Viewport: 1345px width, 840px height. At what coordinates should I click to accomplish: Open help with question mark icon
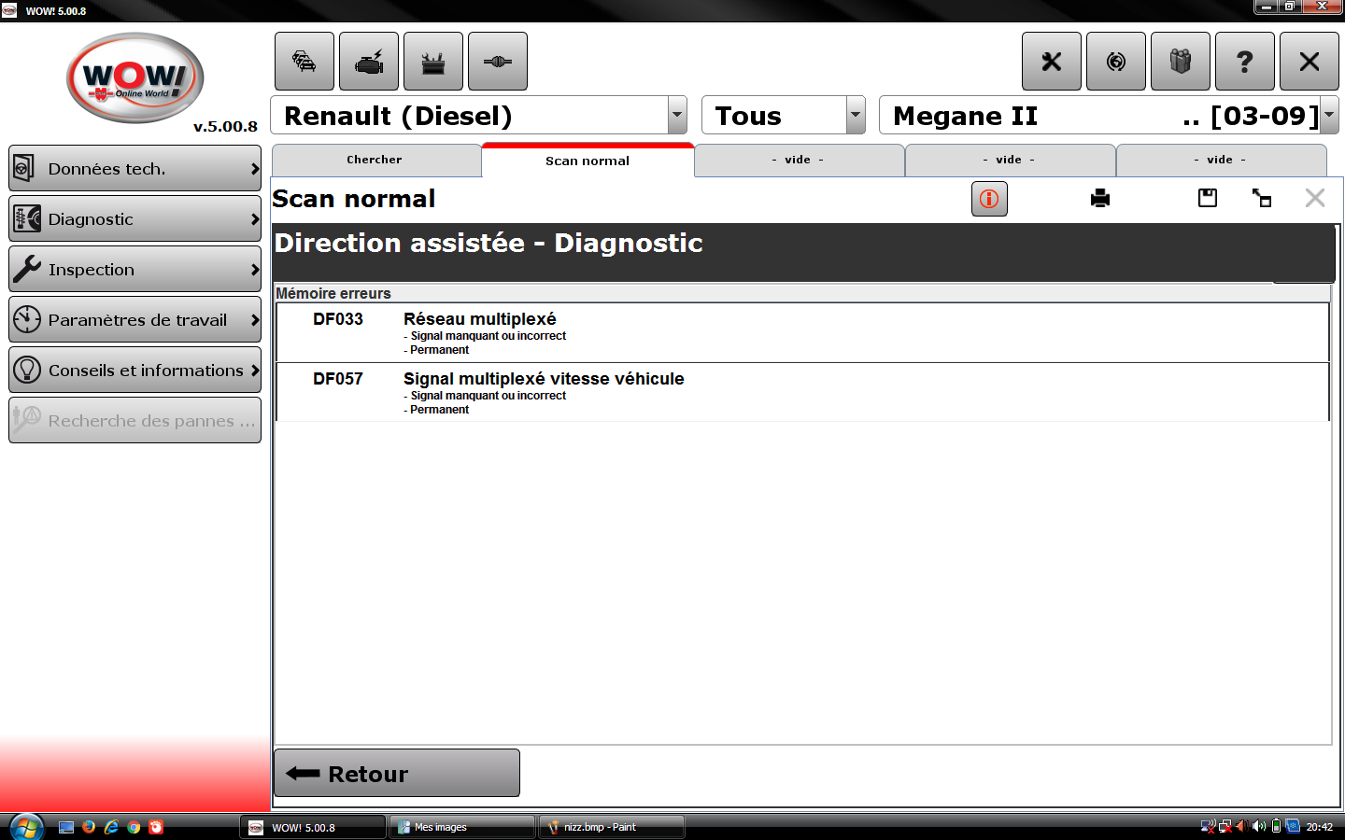(x=1245, y=62)
